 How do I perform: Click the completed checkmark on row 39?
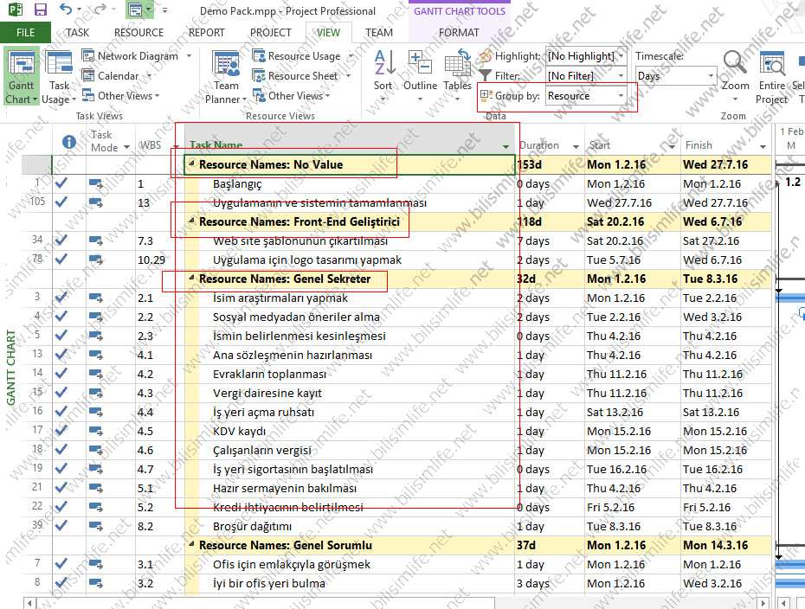coord(61,525)
